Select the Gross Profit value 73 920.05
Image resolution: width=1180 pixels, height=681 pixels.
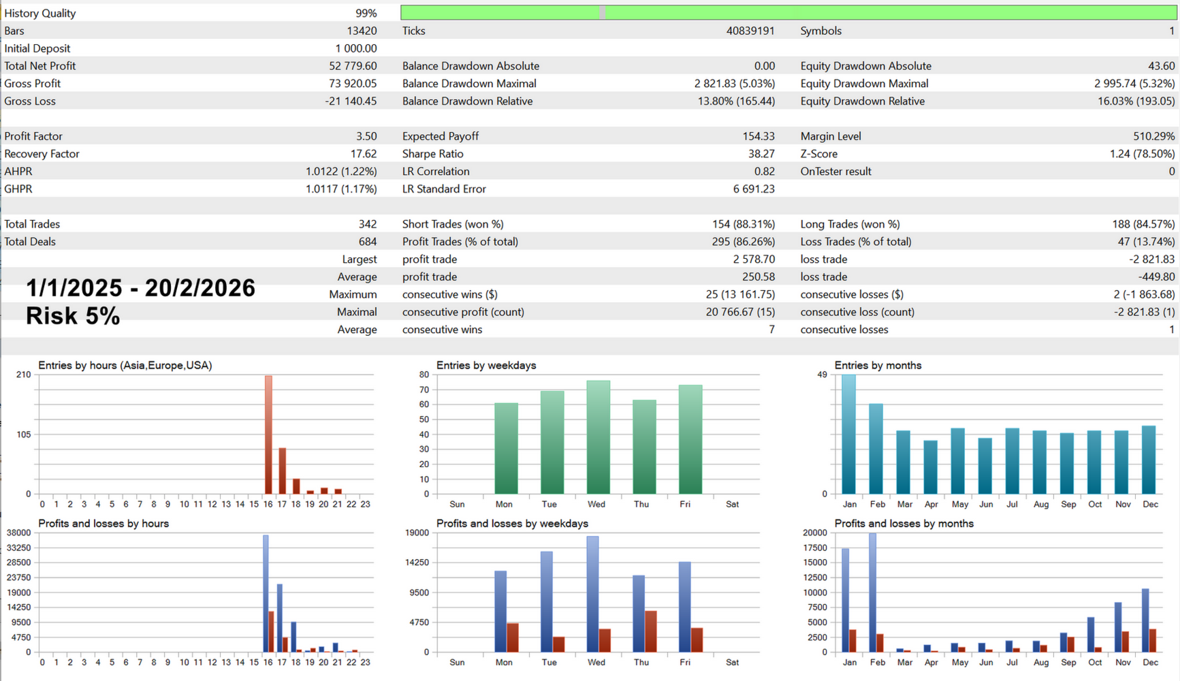pos(353,84)
